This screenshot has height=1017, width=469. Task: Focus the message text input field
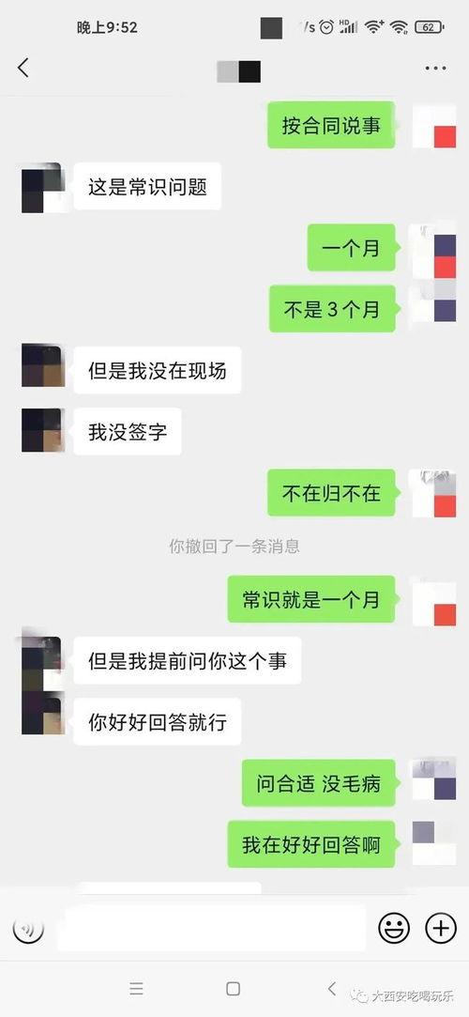click(211, 928)
